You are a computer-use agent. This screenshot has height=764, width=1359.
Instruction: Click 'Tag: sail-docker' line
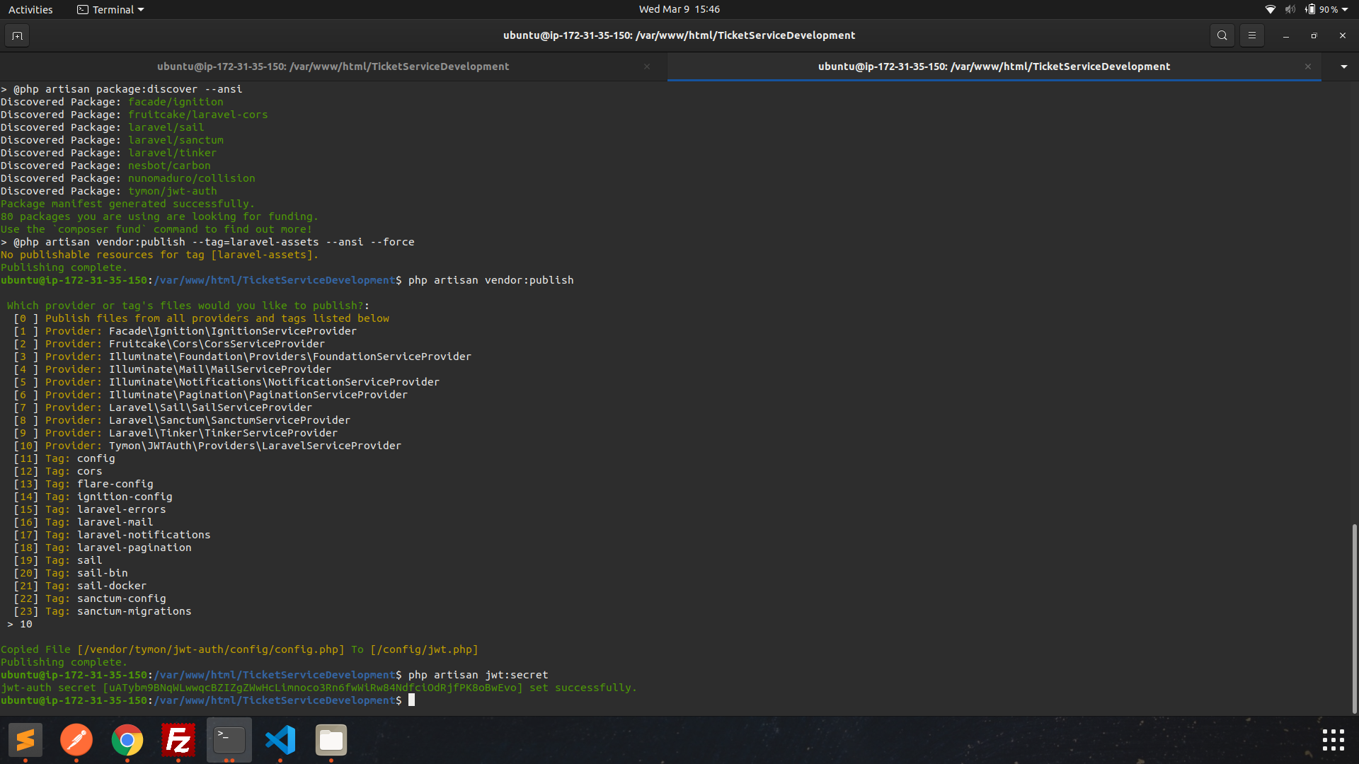coord(80,586)
